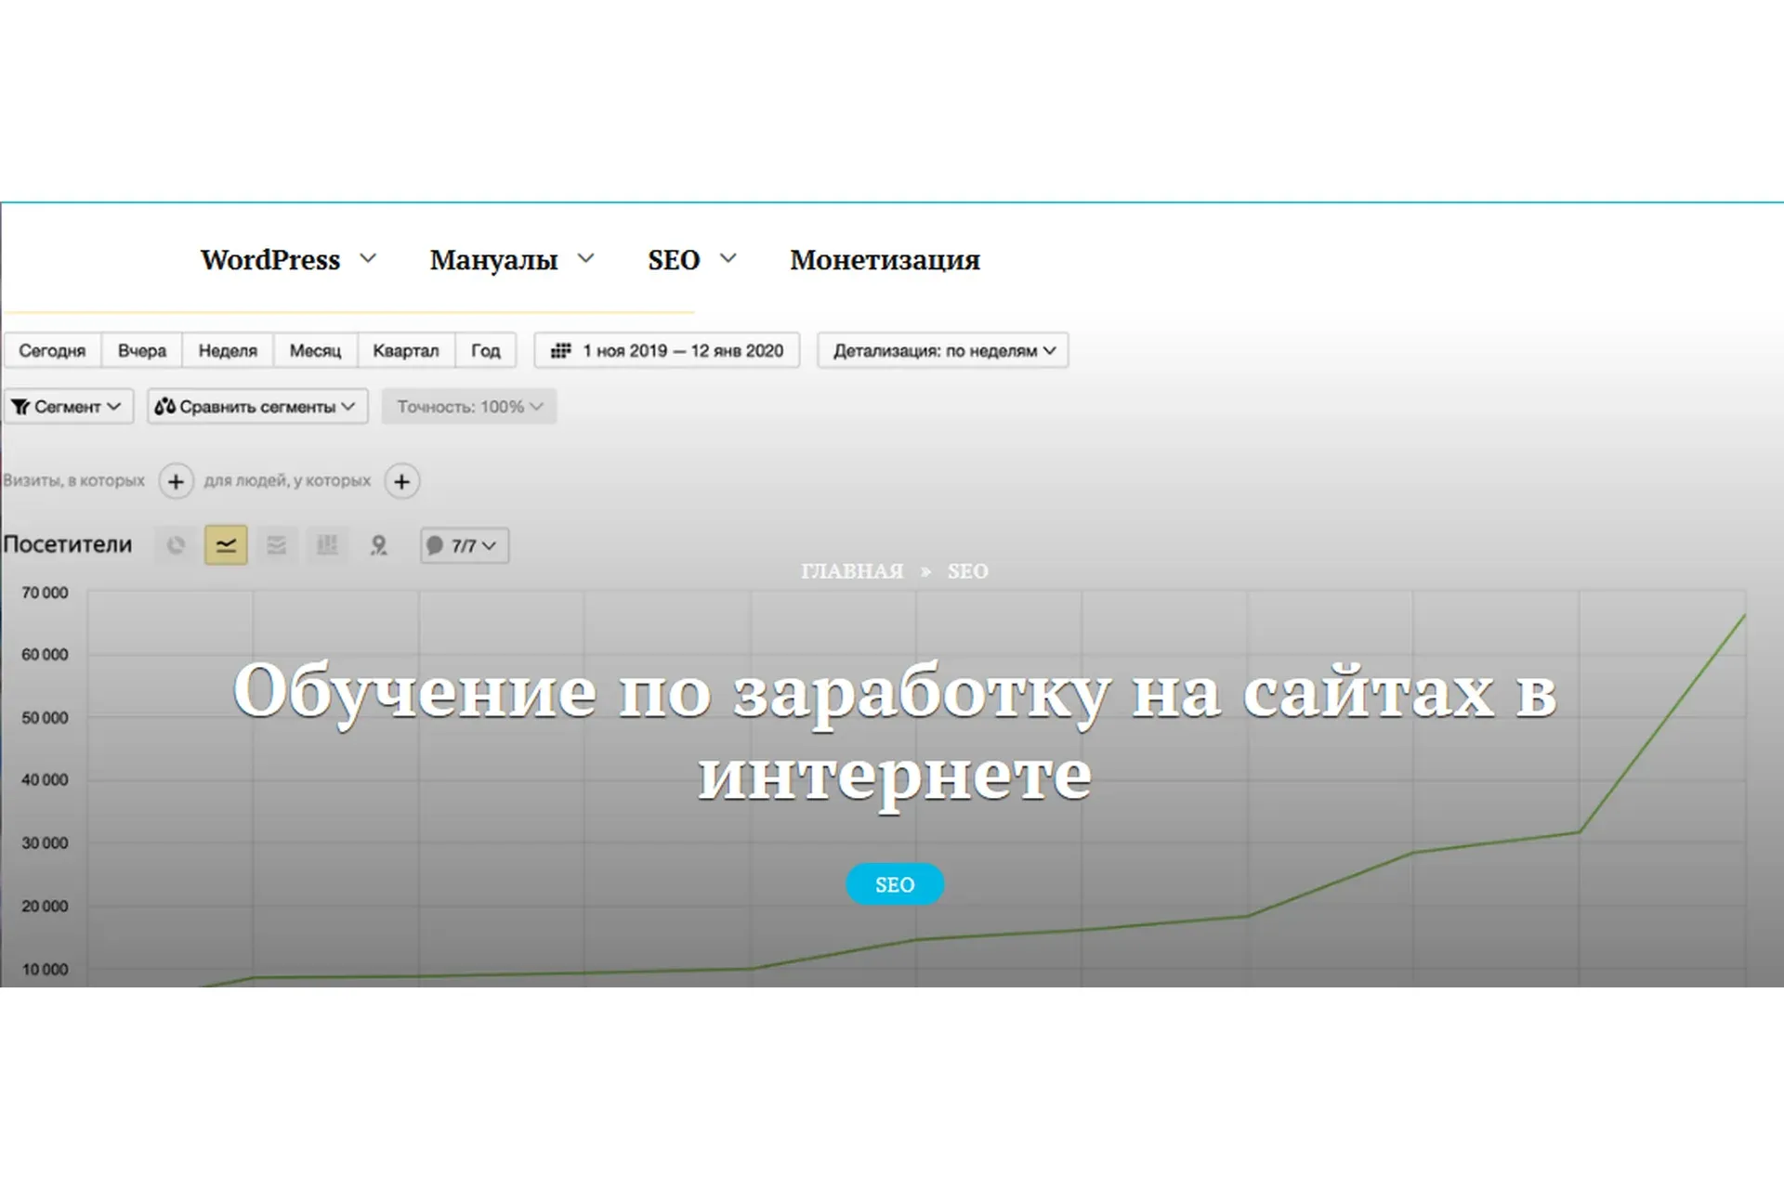Viewport: 1784px width, 1189px height.
Task: Select the Неделя period tab
Action: (228, 350)
